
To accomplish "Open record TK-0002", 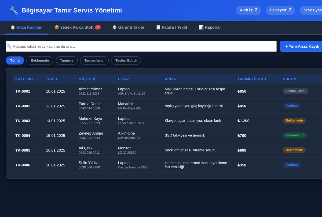I will pyautogui.click(x=23, y=106).
